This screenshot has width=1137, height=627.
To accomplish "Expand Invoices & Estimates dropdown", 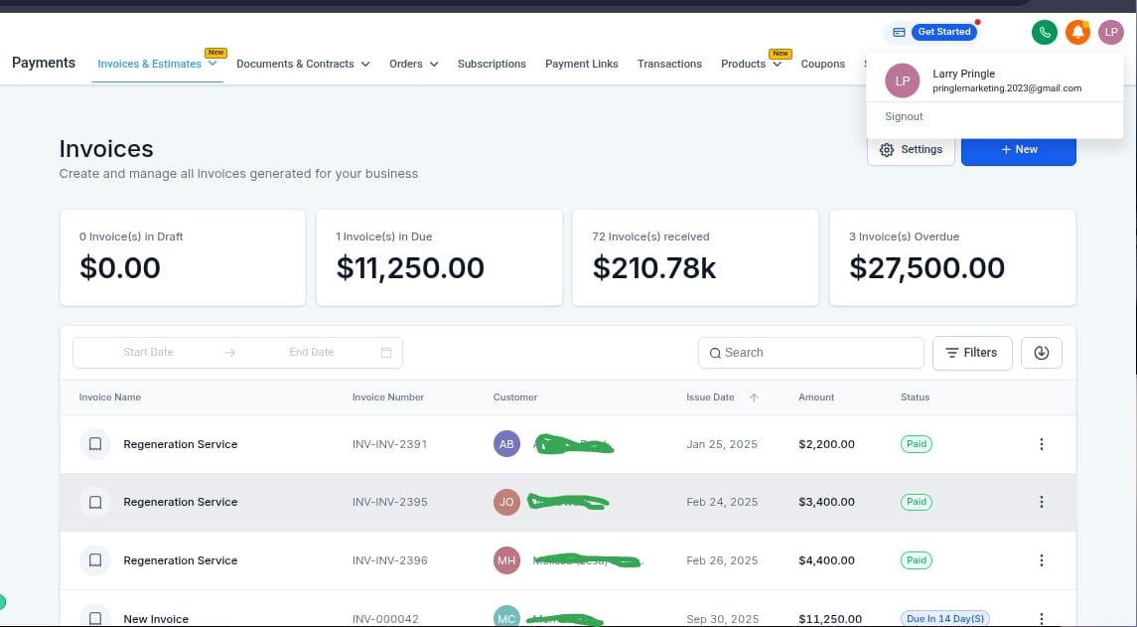I will (x=213, y=64).
